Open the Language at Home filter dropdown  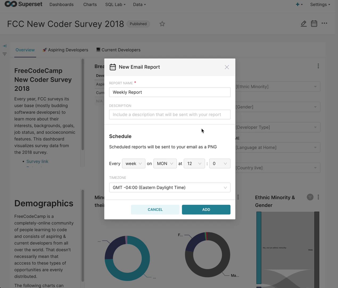coord(278,147)
